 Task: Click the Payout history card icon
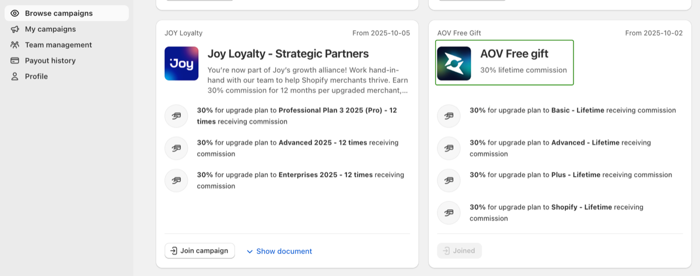click(x=15, y=61)
